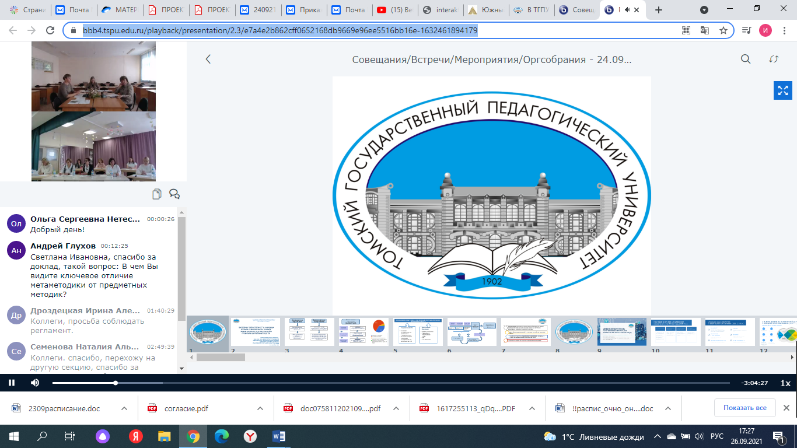Expand options for doc075811202109 pdf download

coord(396,408)
